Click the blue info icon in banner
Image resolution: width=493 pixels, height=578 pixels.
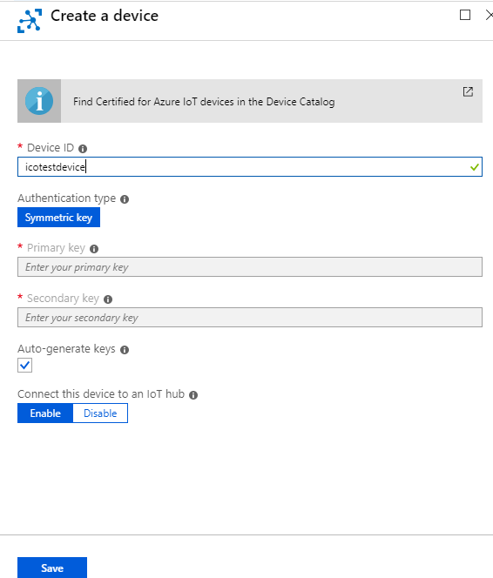[39, 101]
